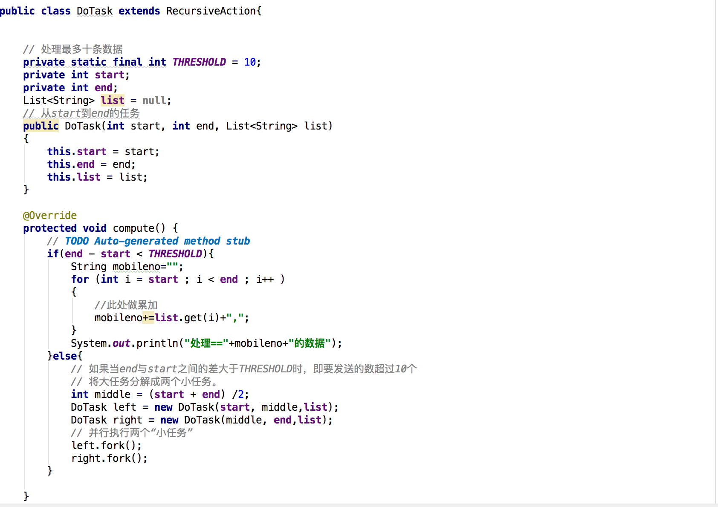Click the highlighted '+=' operator
The height and width of the screenshot is (507, 718).
point(148,318)
